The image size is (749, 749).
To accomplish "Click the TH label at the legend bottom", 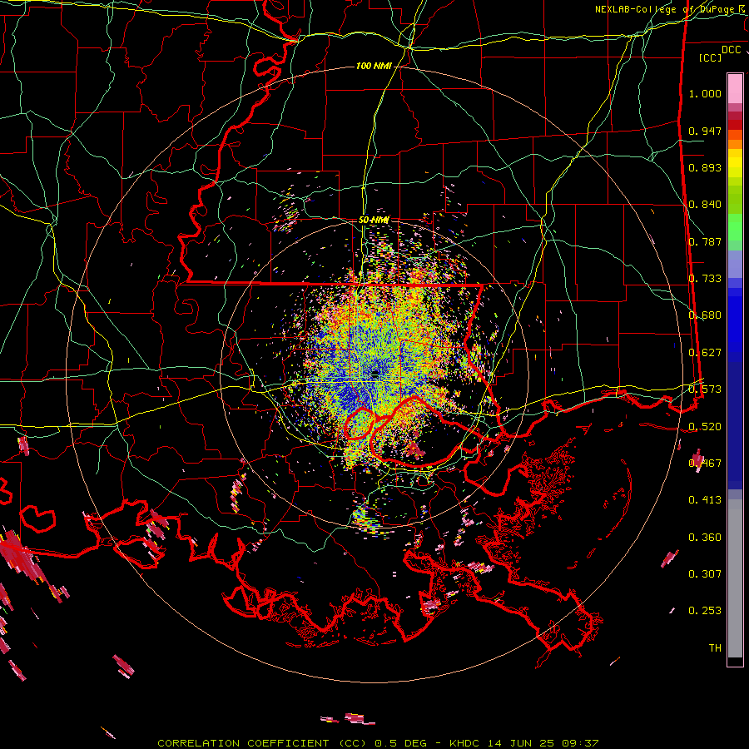I will pyautogui.click(x=715, y=648).
